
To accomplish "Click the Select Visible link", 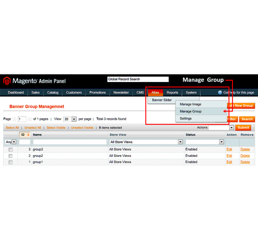I will coord(56,128).
